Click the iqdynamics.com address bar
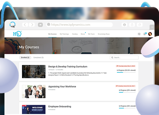Image resolution: width=159 pixels, height=115 pixels. tap(79, 25)
